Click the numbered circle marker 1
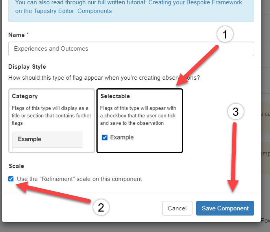The image size is (270, 232). [225, 34]
